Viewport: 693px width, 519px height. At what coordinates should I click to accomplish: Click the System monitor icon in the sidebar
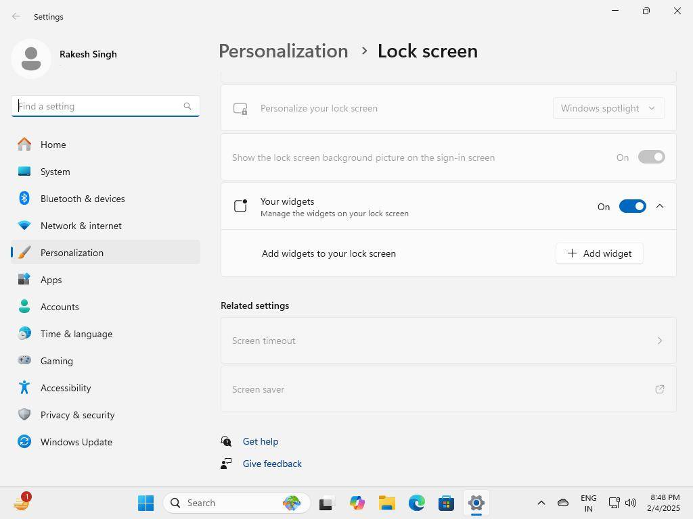point(24,171)
